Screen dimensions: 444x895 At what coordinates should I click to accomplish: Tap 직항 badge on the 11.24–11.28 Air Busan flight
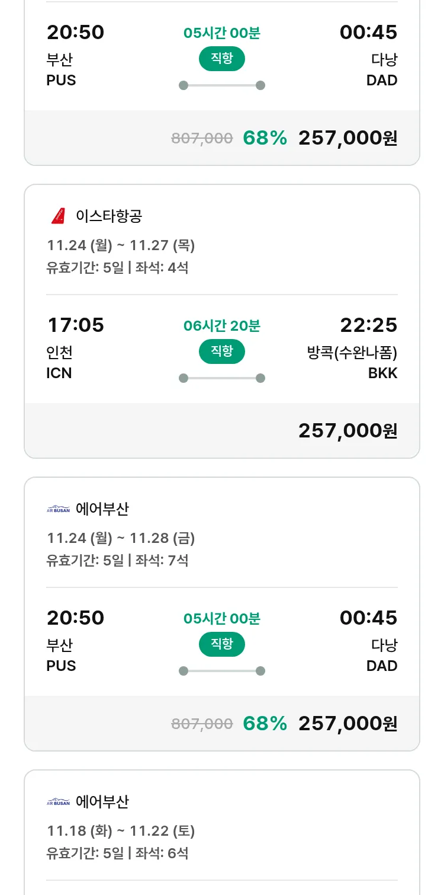[x=221, y=644]
